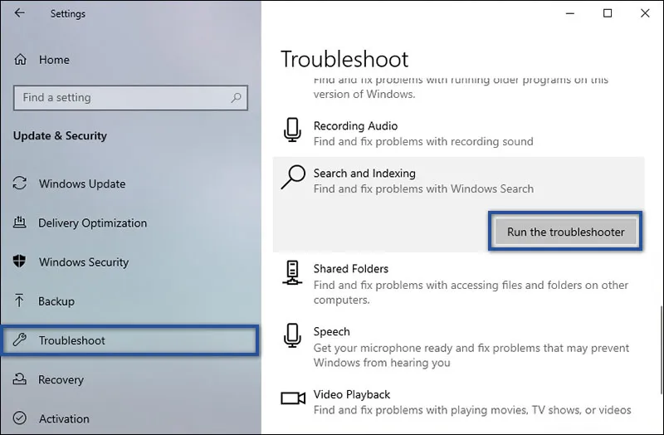Click the Video Playback description text
This screenshot has width=664, height=435.
472,410
